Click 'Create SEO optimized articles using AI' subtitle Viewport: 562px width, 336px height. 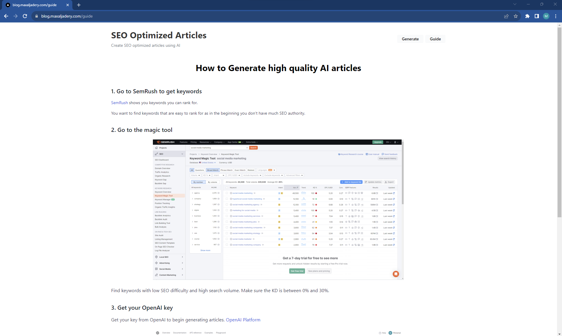[x=146, y=45]
